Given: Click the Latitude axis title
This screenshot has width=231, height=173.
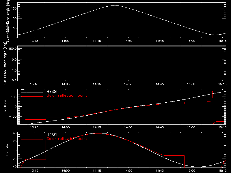Looking at the screenshot, I should pos(7,150).
